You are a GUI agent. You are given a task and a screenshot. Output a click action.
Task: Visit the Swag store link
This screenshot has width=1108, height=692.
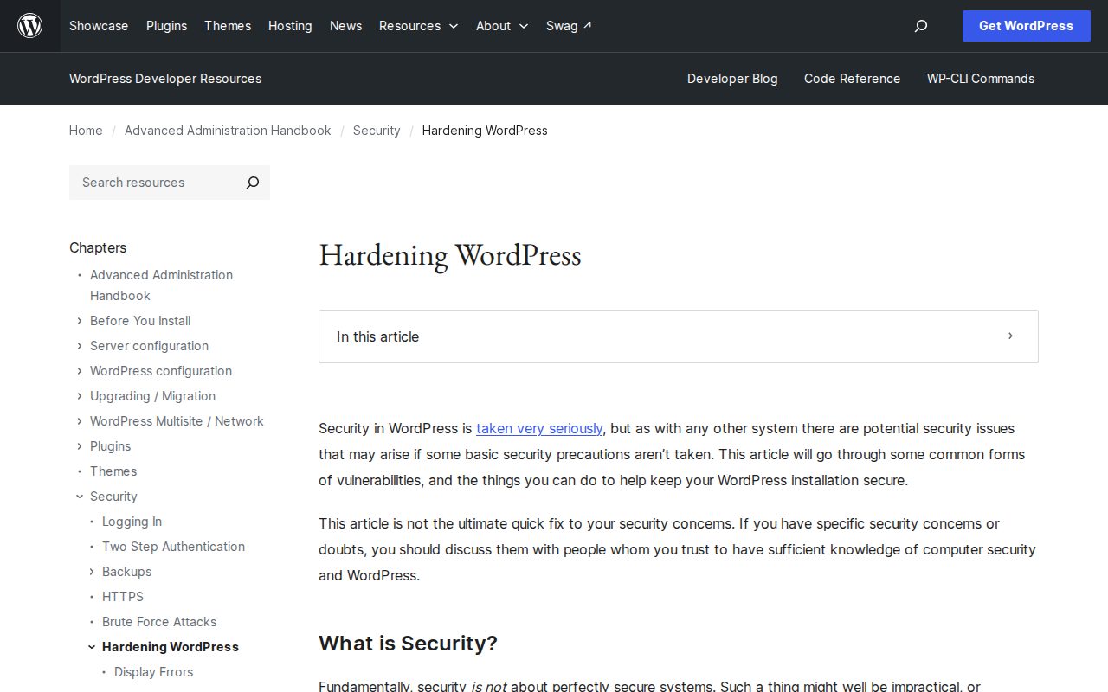(x=569, y=26)
